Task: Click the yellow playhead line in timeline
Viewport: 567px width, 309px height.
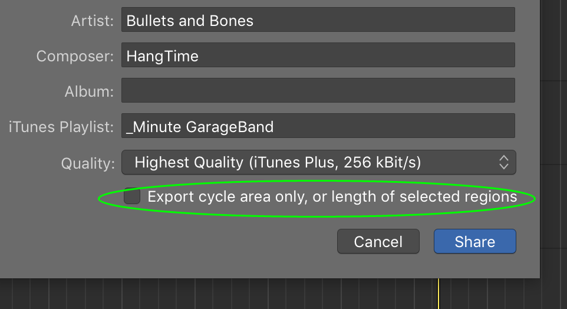Action: (439, 294)
